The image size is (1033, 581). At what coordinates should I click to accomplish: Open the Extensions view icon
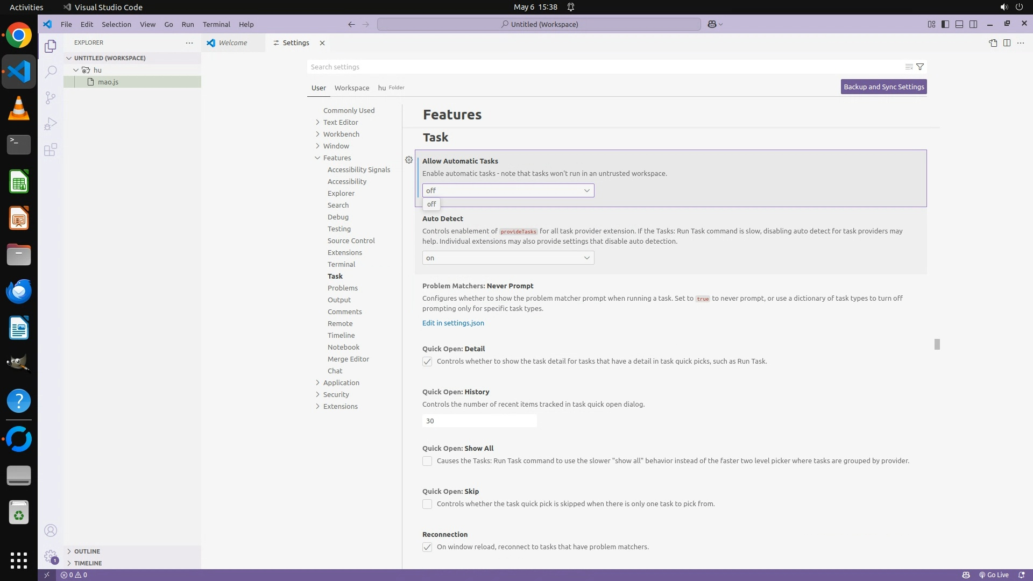[x=51, y=150]
